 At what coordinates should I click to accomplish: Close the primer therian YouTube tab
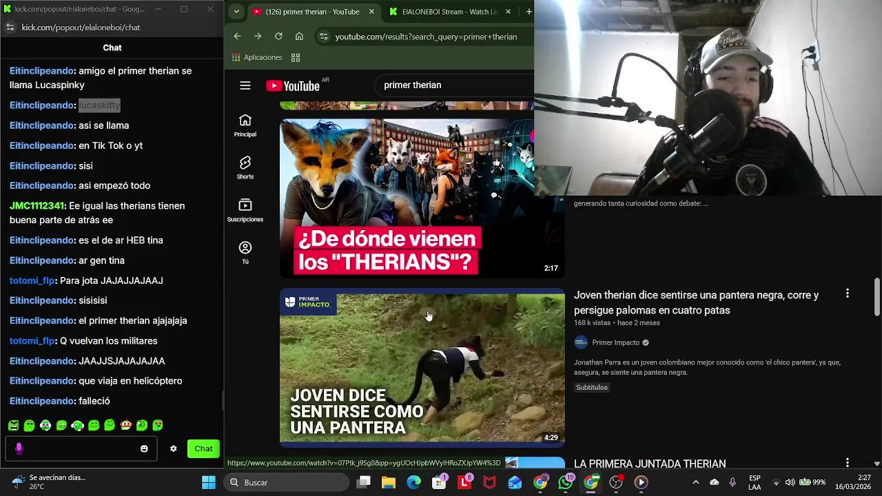[371, 12]
